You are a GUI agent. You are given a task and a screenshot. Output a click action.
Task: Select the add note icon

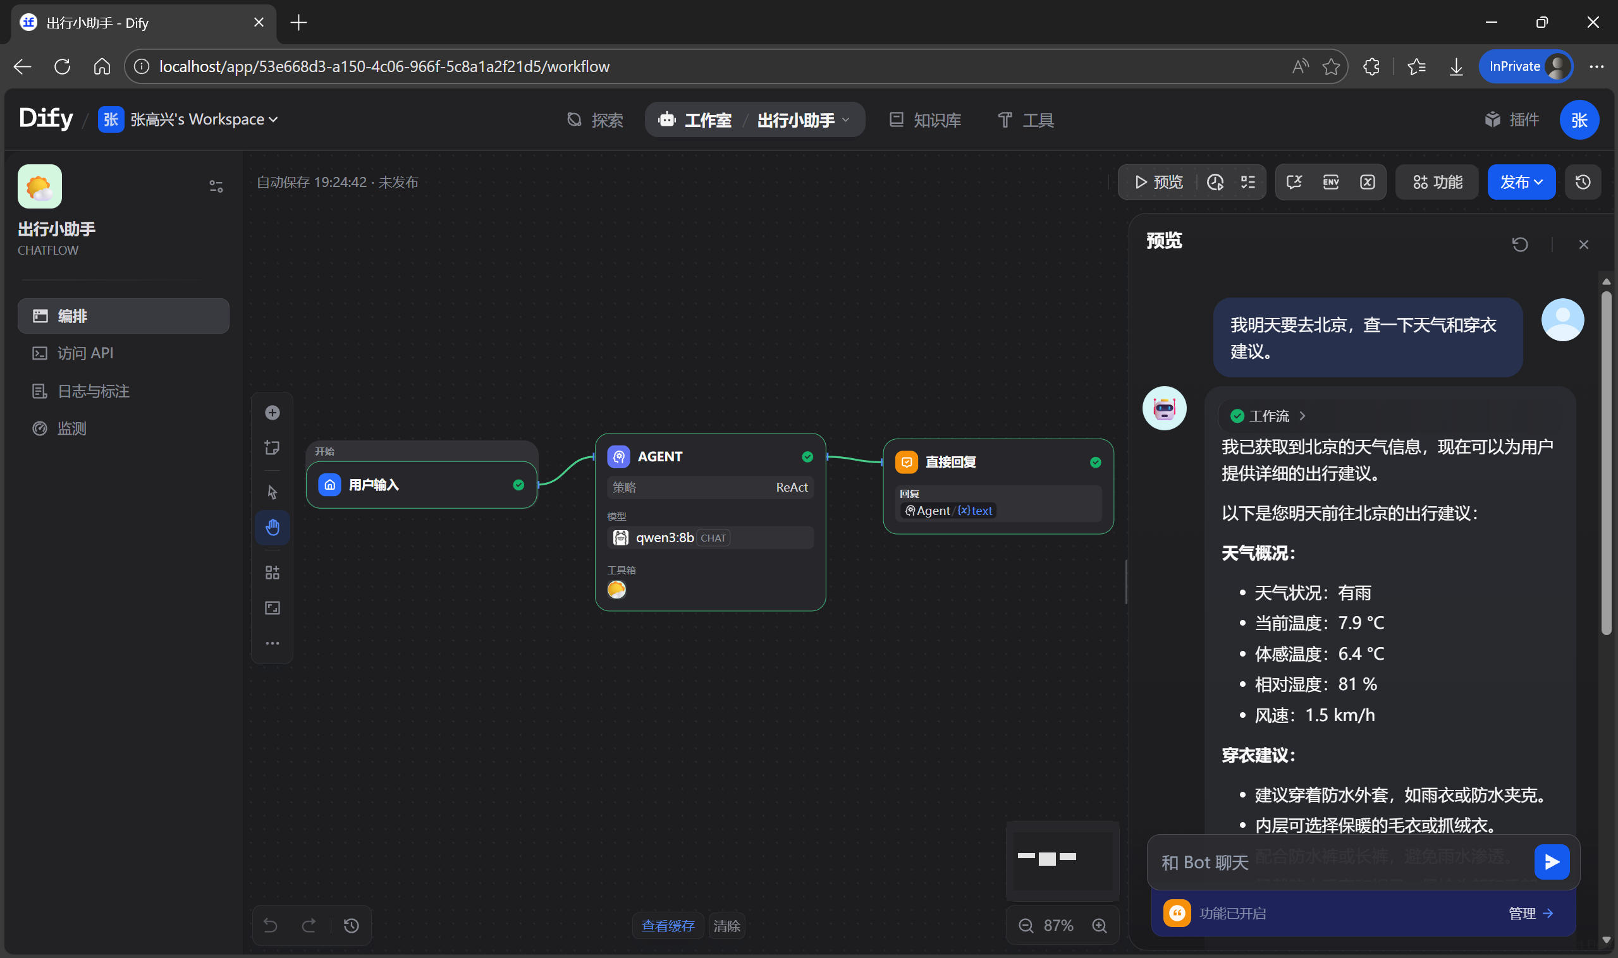[x=272, y=447]
